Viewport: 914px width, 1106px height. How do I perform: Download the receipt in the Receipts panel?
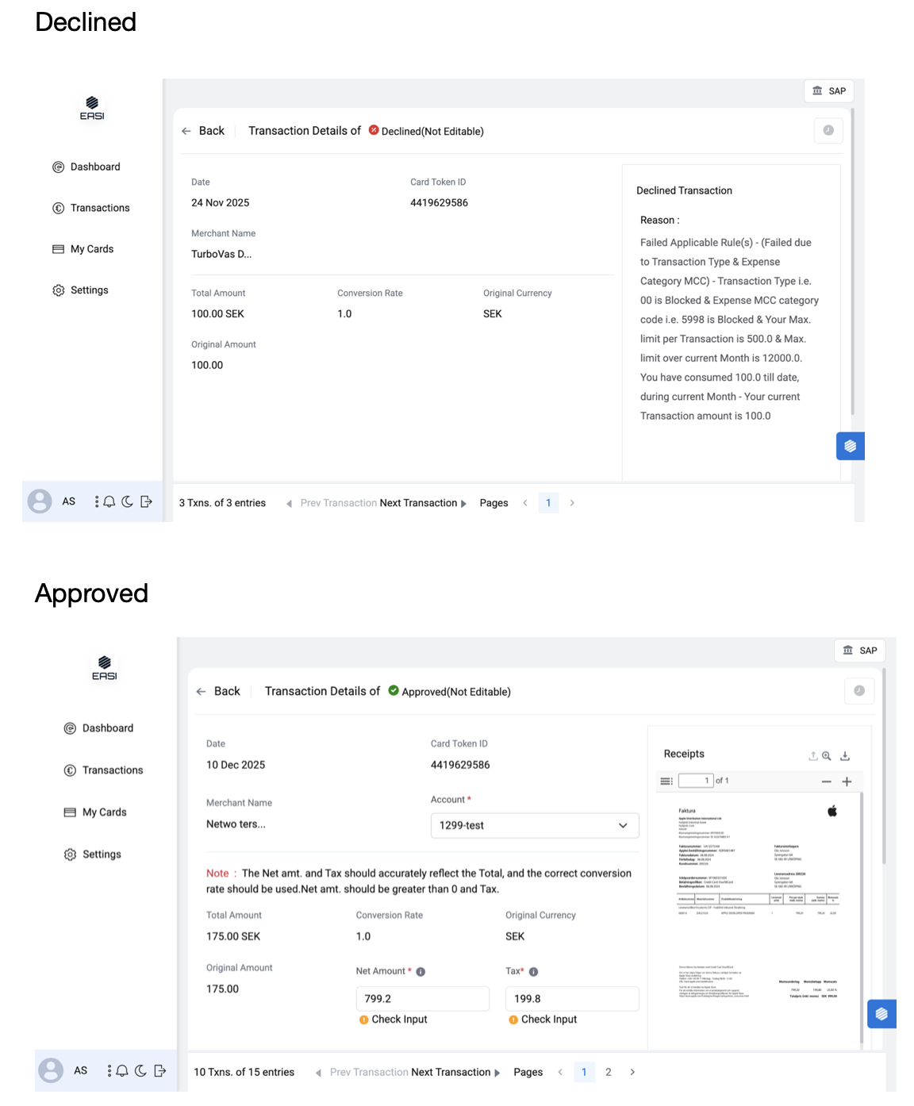tap(845, 756)
